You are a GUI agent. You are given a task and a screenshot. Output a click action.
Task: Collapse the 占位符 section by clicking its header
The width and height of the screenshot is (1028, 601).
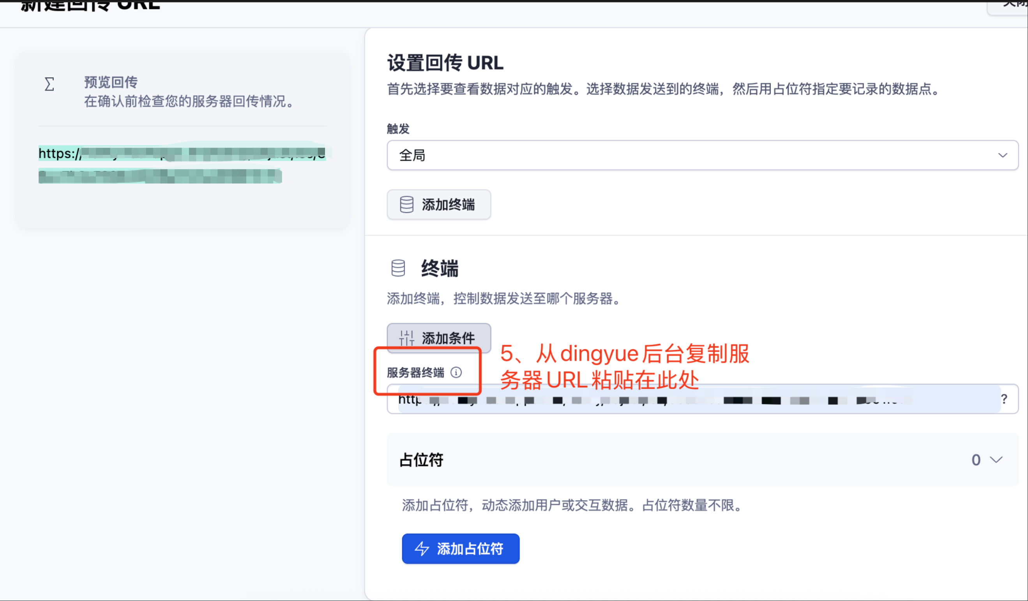click(420, 460)
